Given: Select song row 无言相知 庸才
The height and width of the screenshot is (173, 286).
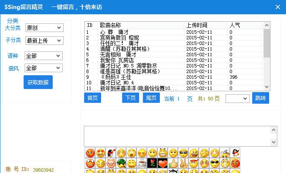Looking at the screenshot, I should point(174,54).
